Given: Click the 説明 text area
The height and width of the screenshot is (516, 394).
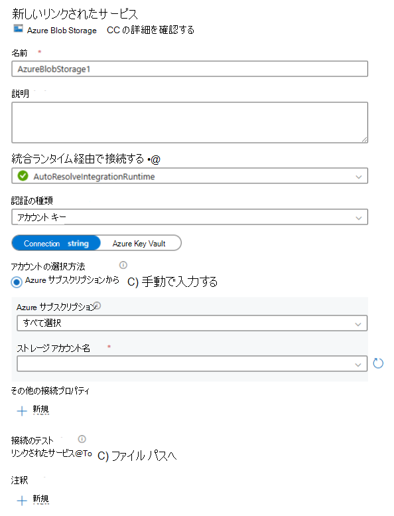Looking at the screenshot, I should click(190, 122).
